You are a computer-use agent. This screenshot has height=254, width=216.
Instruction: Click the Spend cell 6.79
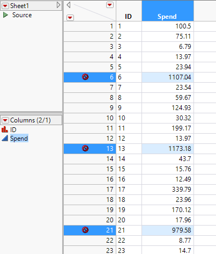[x=168, y=47]
